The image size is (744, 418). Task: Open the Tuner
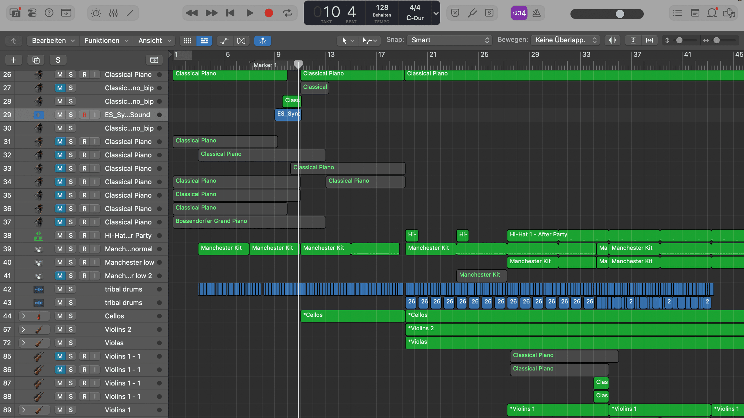[472, 13]
